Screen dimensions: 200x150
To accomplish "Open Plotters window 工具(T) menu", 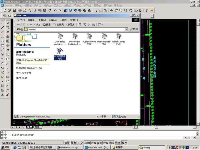I will tap(63, 20).
